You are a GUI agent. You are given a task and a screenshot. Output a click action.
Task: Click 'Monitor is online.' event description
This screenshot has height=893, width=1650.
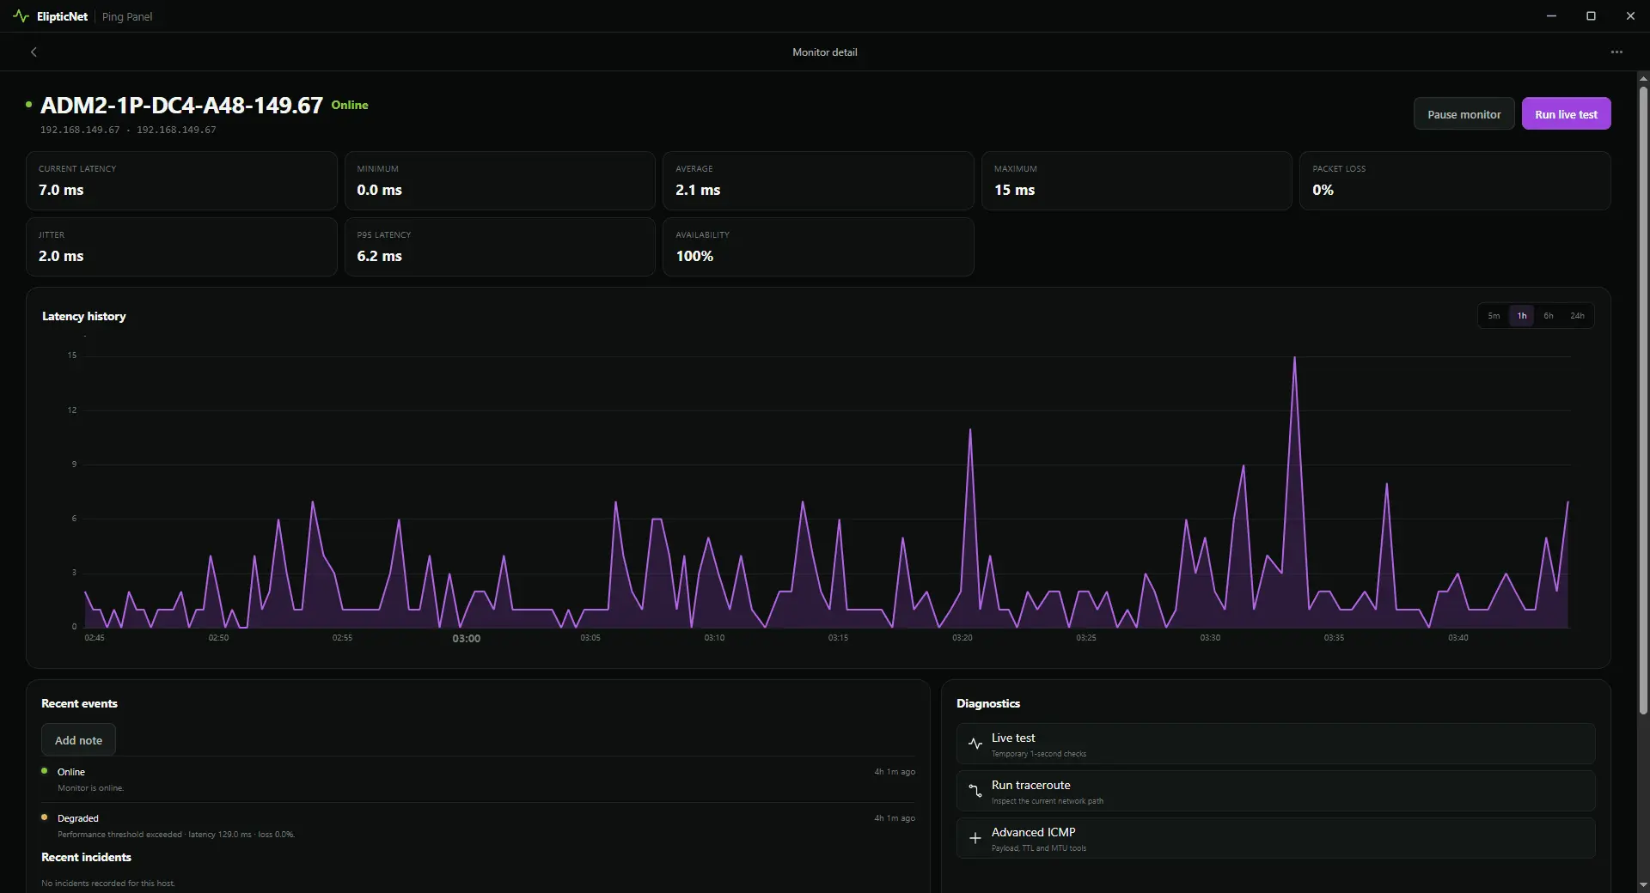(x=91, y=788)
